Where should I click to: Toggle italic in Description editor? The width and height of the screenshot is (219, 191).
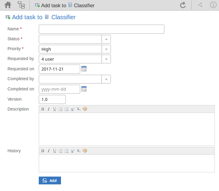[x=49, y=109]
